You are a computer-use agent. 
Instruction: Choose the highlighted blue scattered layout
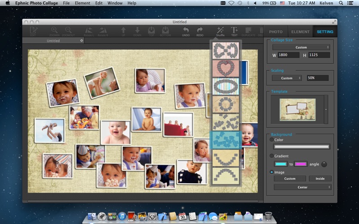(226, 140)
